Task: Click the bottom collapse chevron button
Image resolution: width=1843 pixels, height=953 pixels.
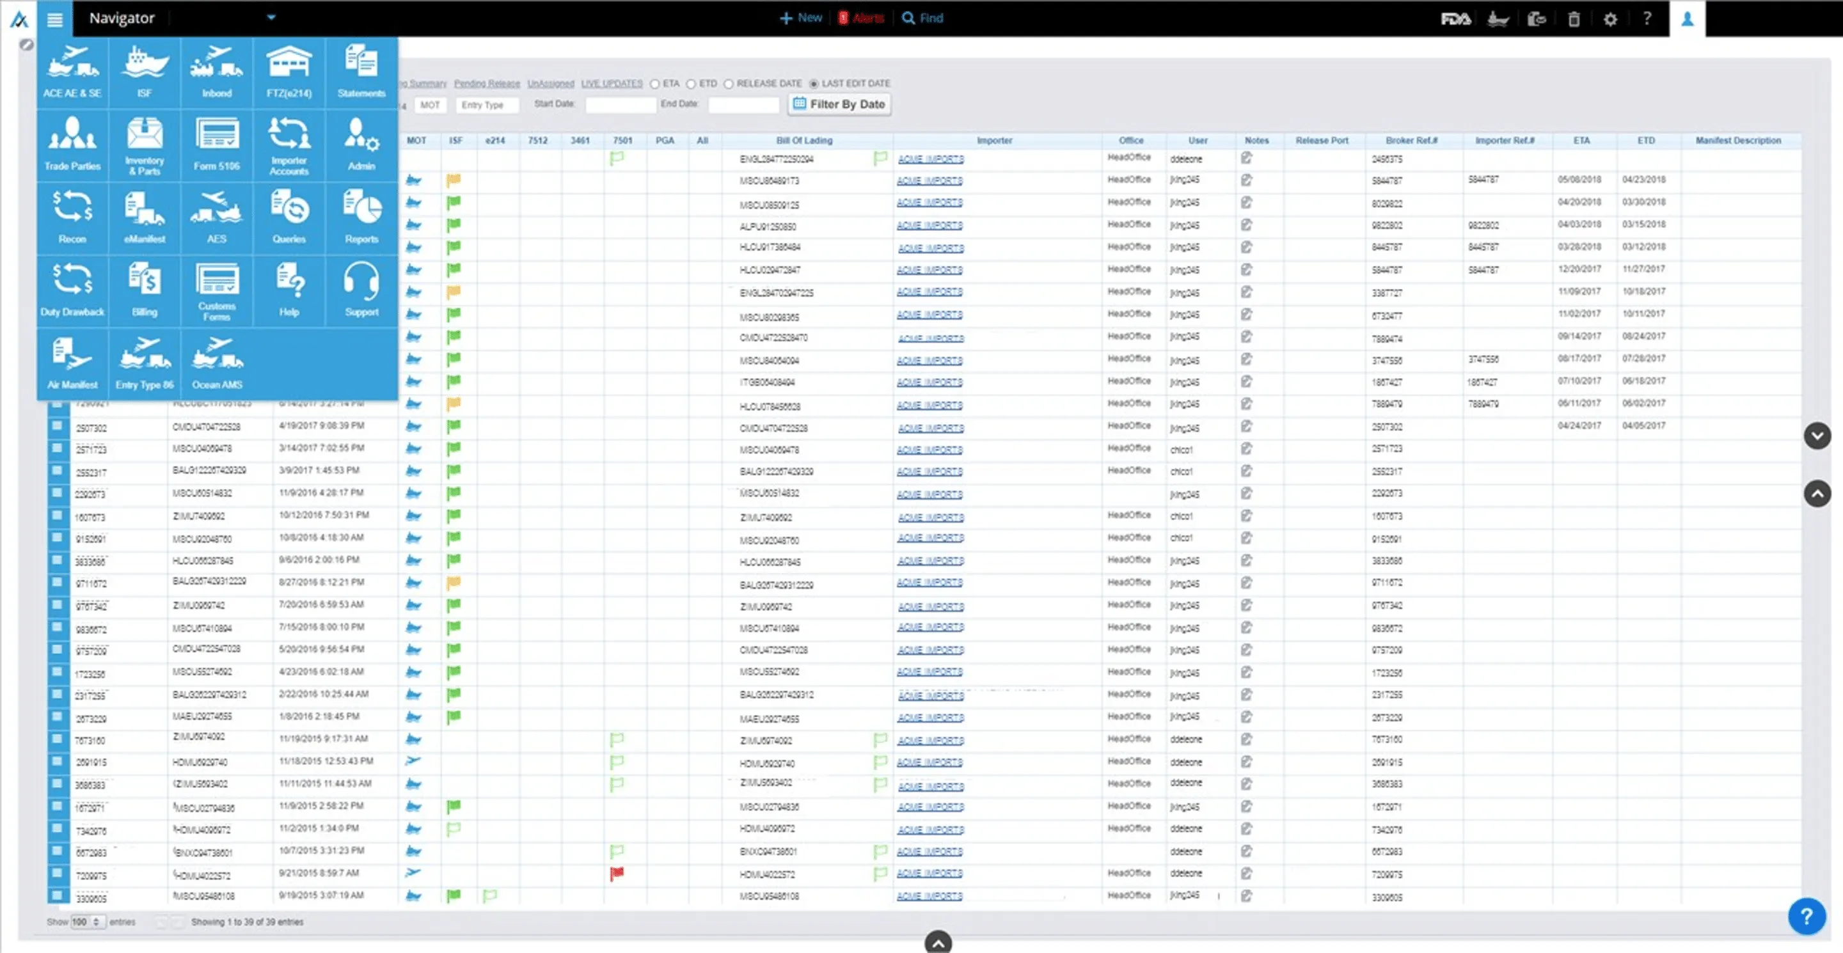Action: click(938, 942)
